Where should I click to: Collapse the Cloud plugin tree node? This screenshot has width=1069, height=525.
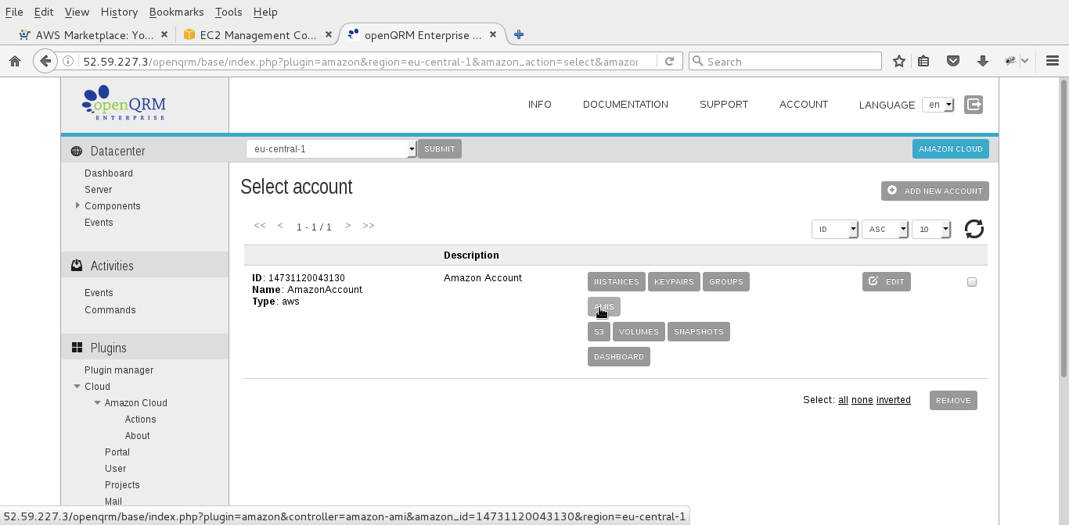pos(77,386)
